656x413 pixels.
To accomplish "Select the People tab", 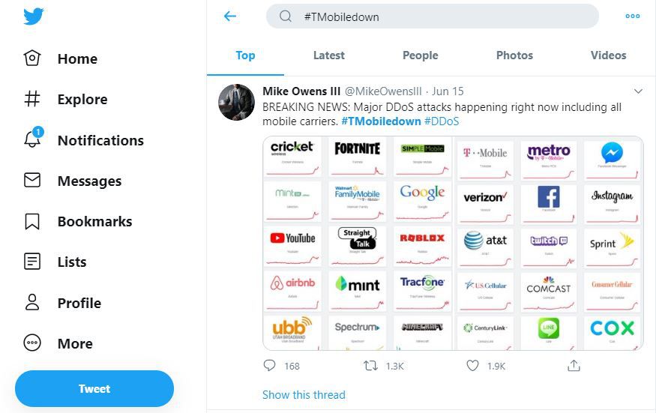I will 420,55.
